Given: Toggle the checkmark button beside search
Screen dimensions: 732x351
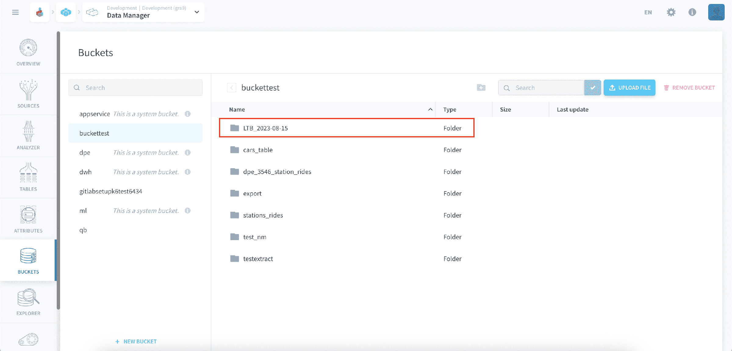Looking at the screenshot, I should pyautogui.click(x=593, y=88).
